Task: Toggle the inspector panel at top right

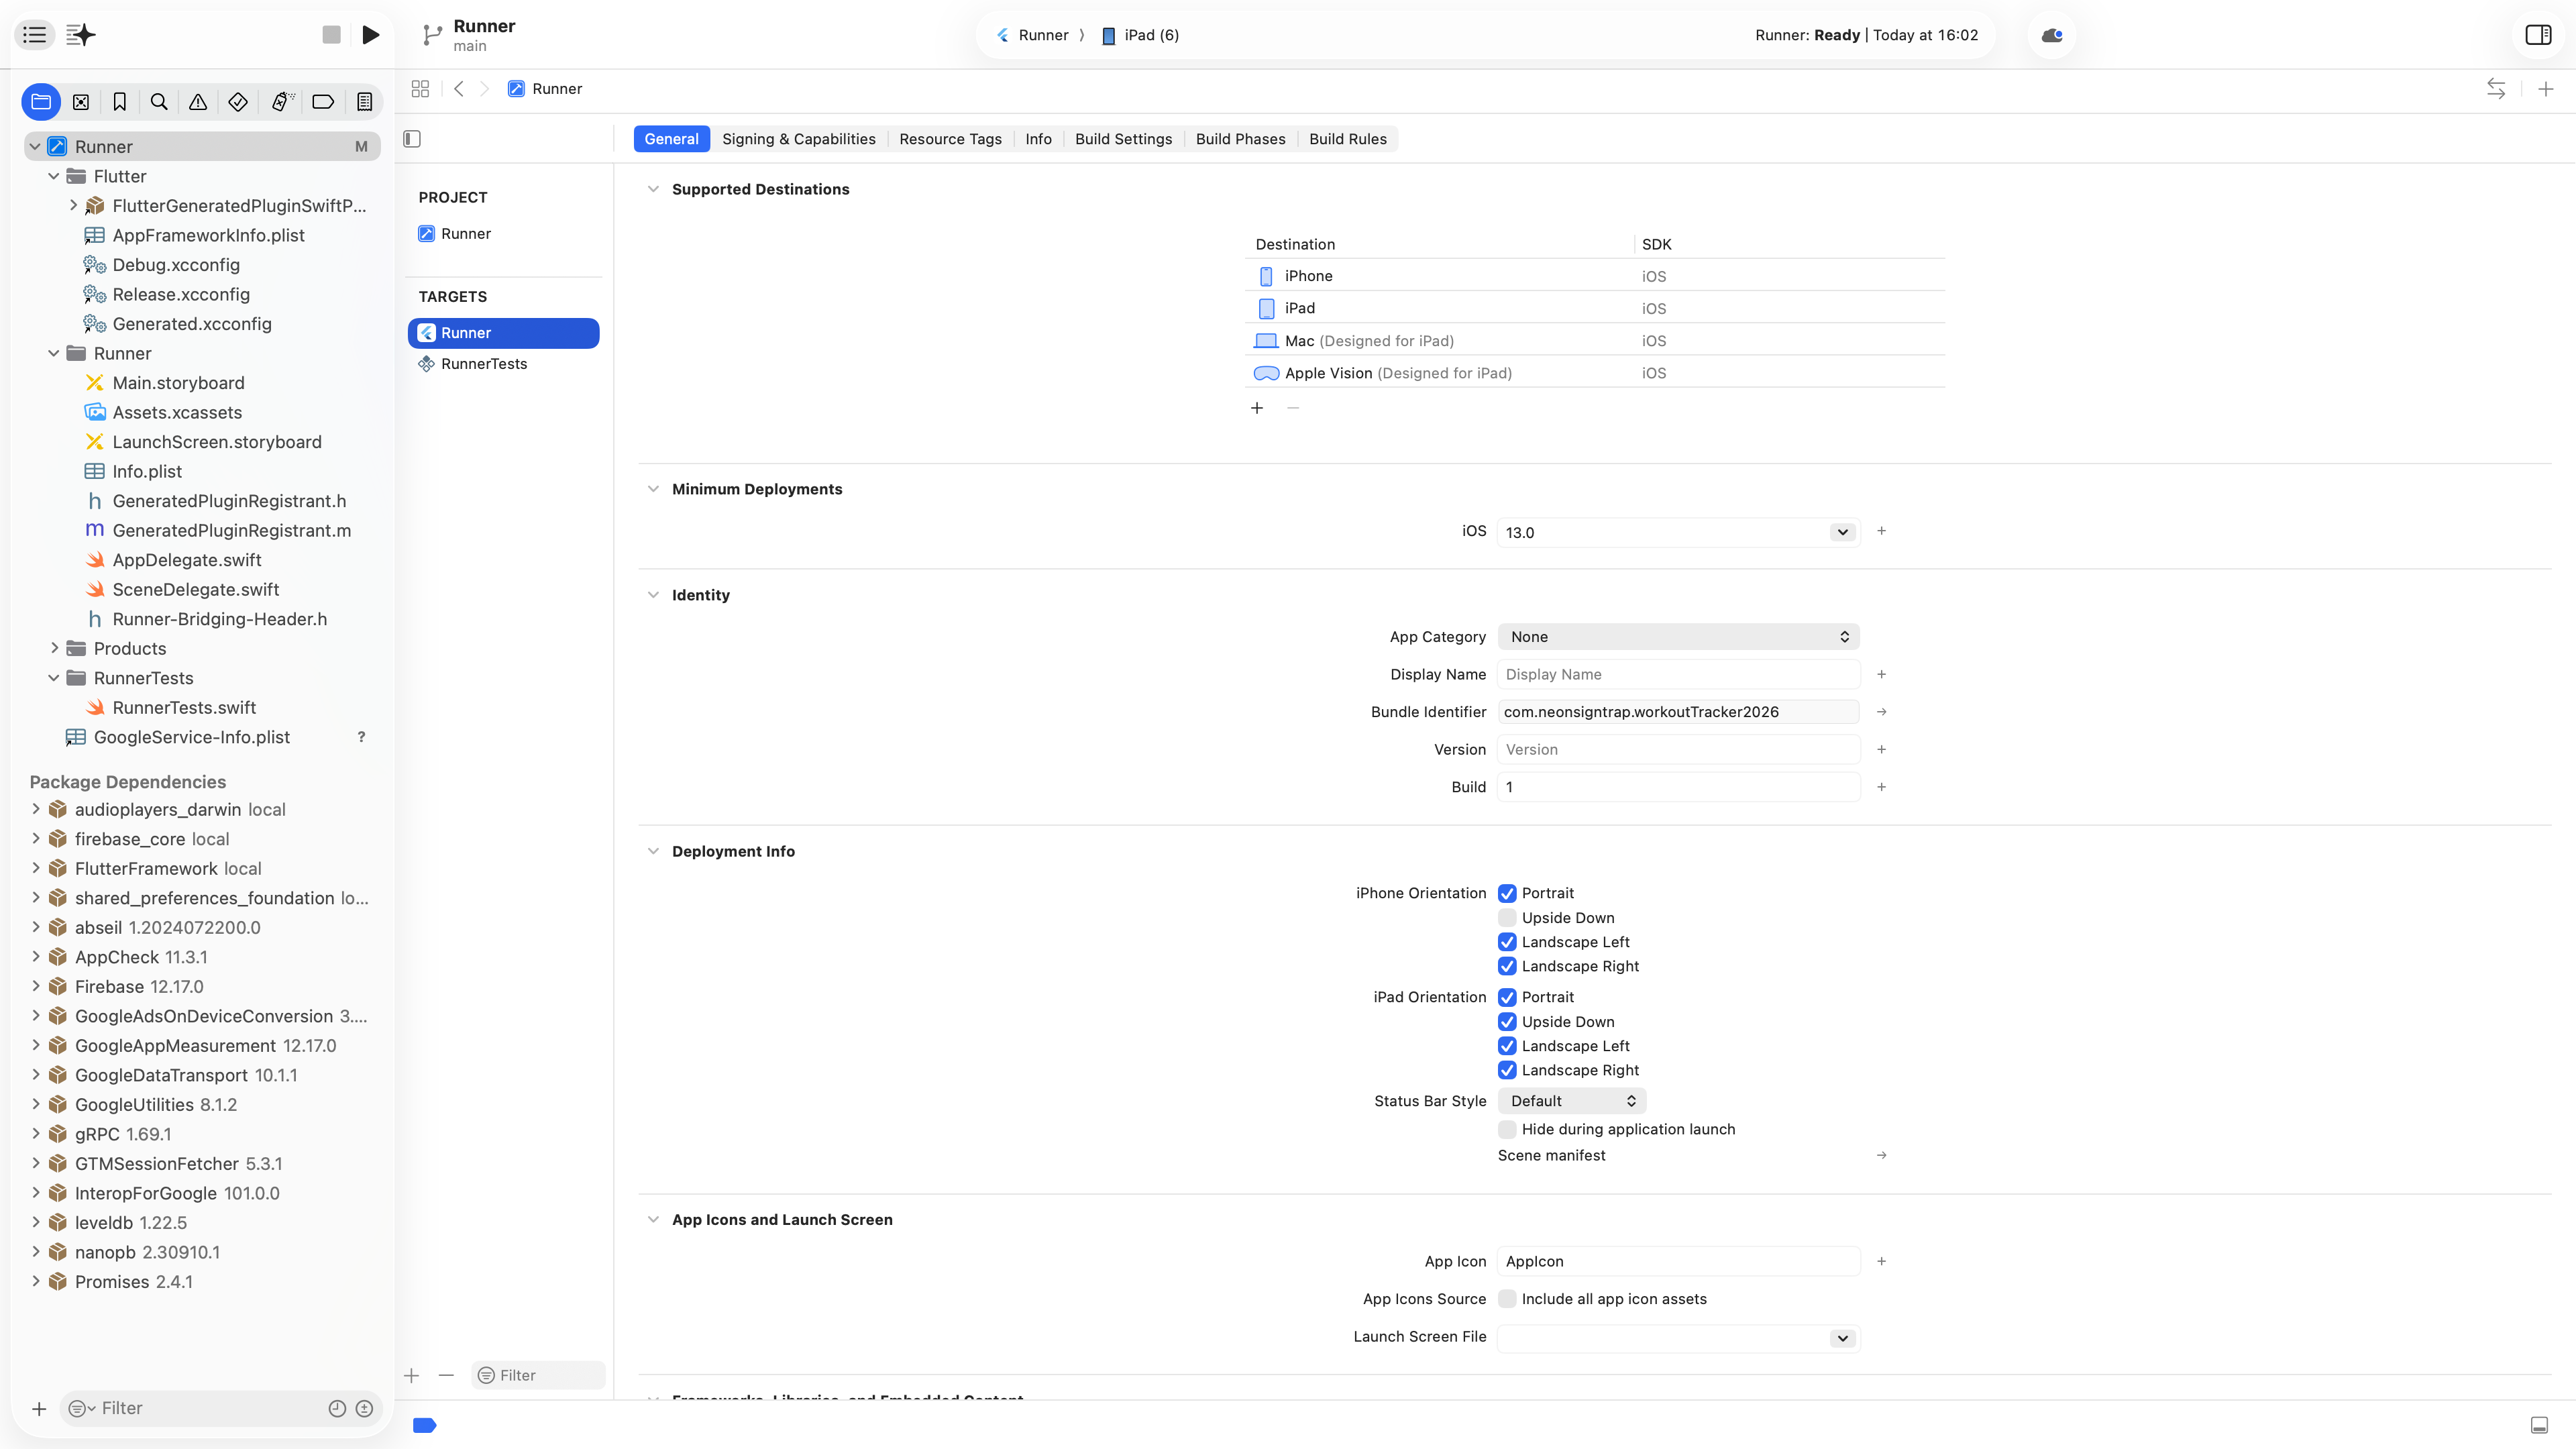Action: coord(2538,35)
